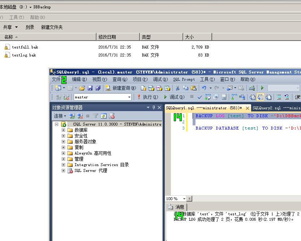Toggle the IntelliSense Enabled icon
Viewport: 301px width, 241px height.
tap(224, 97)
